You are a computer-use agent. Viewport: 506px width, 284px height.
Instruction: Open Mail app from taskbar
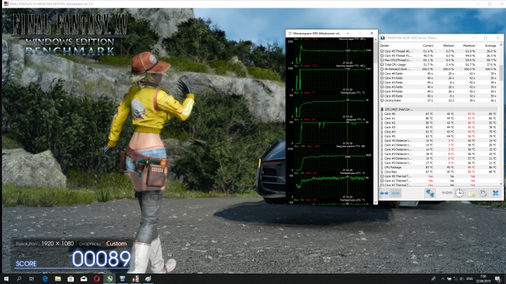tap(84, 279)
